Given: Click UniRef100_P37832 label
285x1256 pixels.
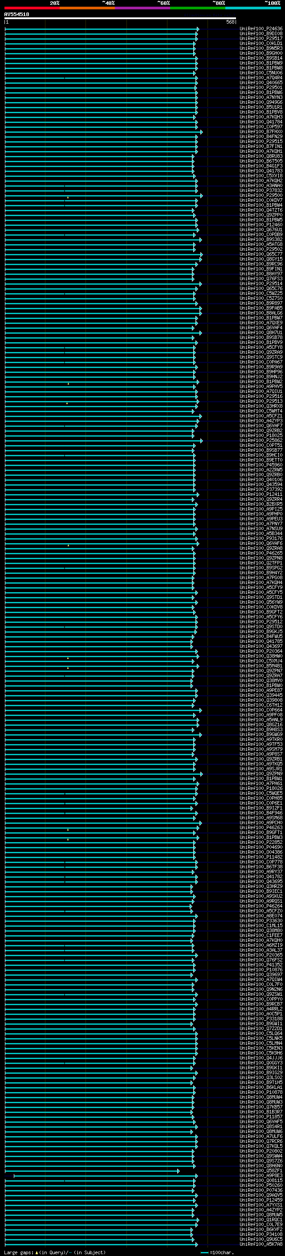Looking at the screenshot, I should 261,191.
